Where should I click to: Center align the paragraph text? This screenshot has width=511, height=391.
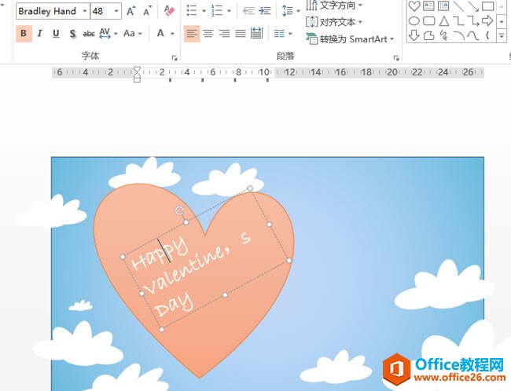pyautogui.click(x=208, y=34)
